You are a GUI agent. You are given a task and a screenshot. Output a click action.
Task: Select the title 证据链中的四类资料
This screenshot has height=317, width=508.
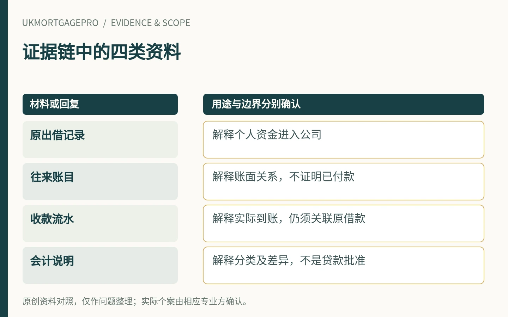pos(102,52)
